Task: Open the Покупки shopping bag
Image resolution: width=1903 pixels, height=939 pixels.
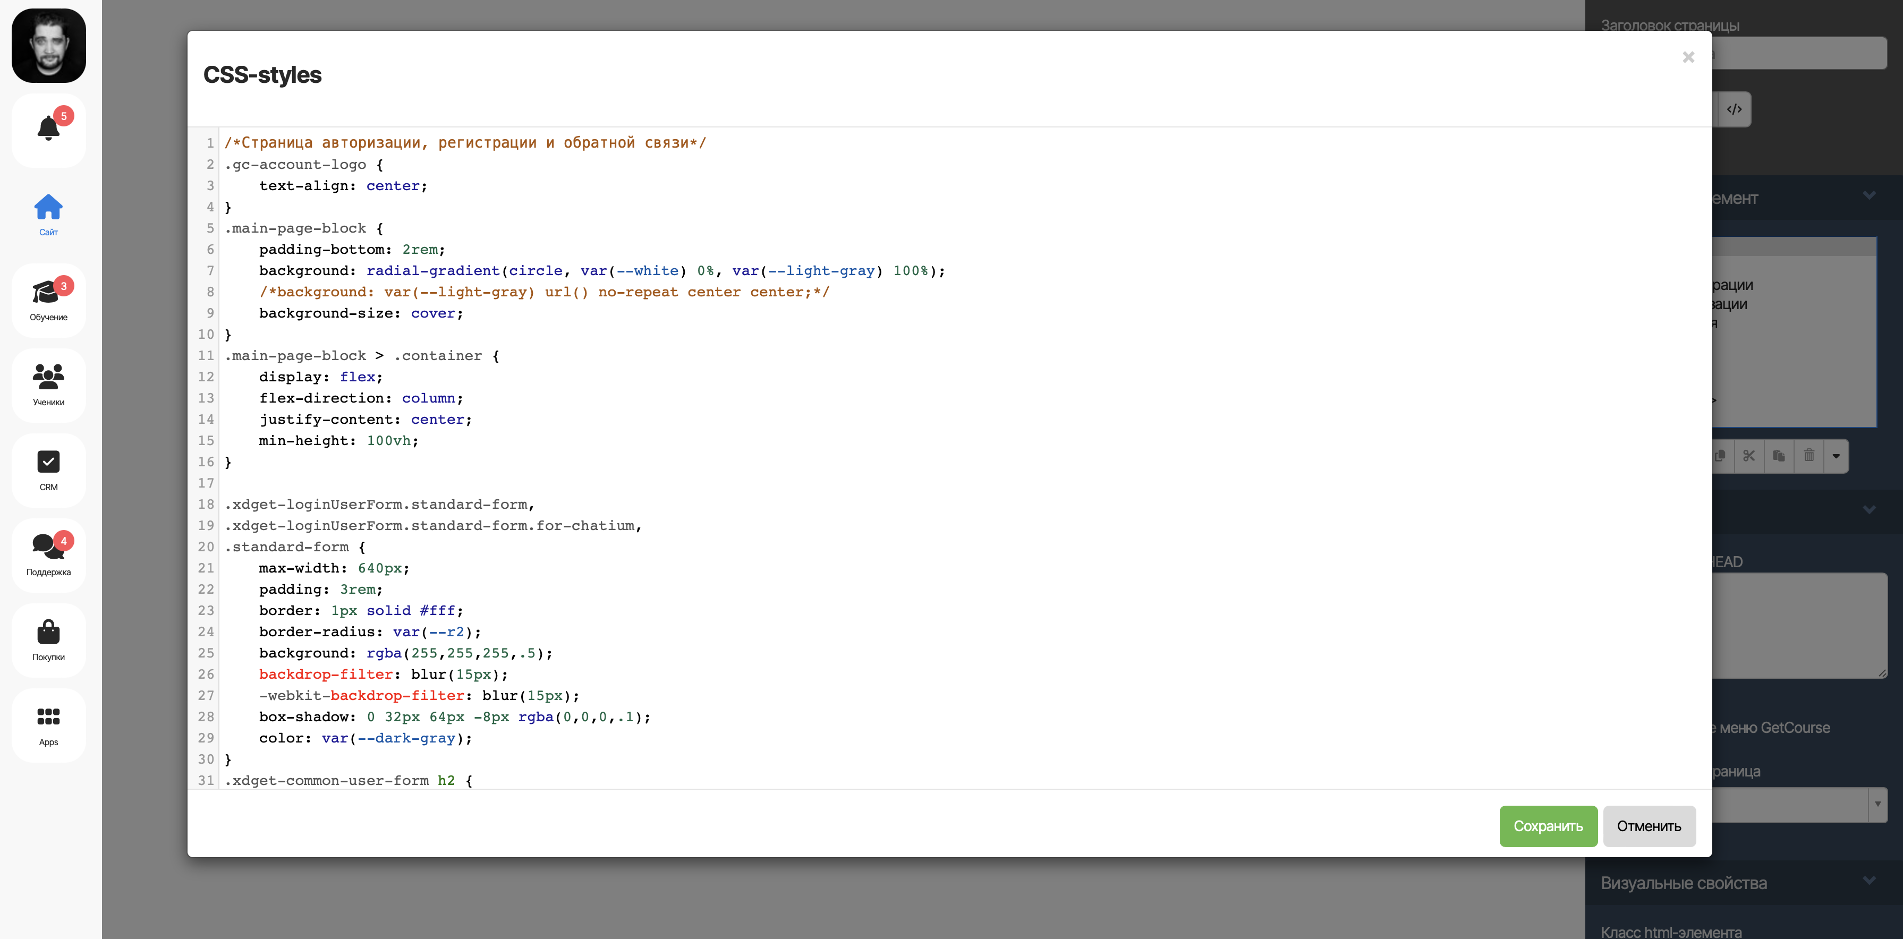Action: [48, 639]
